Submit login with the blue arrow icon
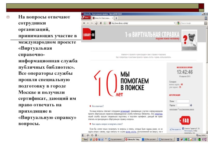The image size is (208, 156). coord(191,105)
